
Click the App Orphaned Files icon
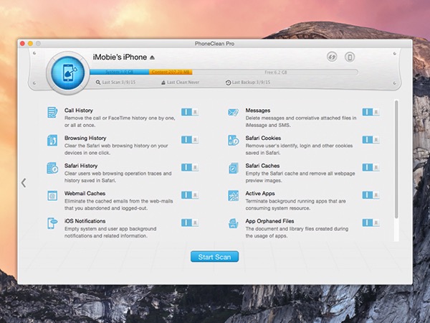(233, 223)
